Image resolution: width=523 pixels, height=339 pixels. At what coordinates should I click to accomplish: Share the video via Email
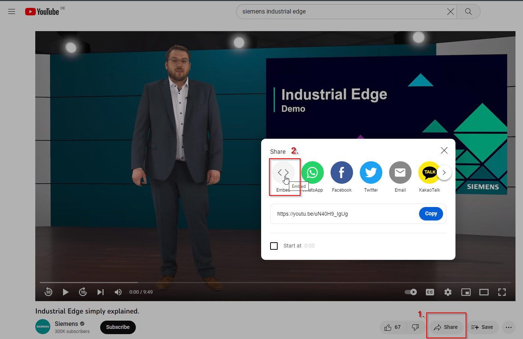[400, 172]
